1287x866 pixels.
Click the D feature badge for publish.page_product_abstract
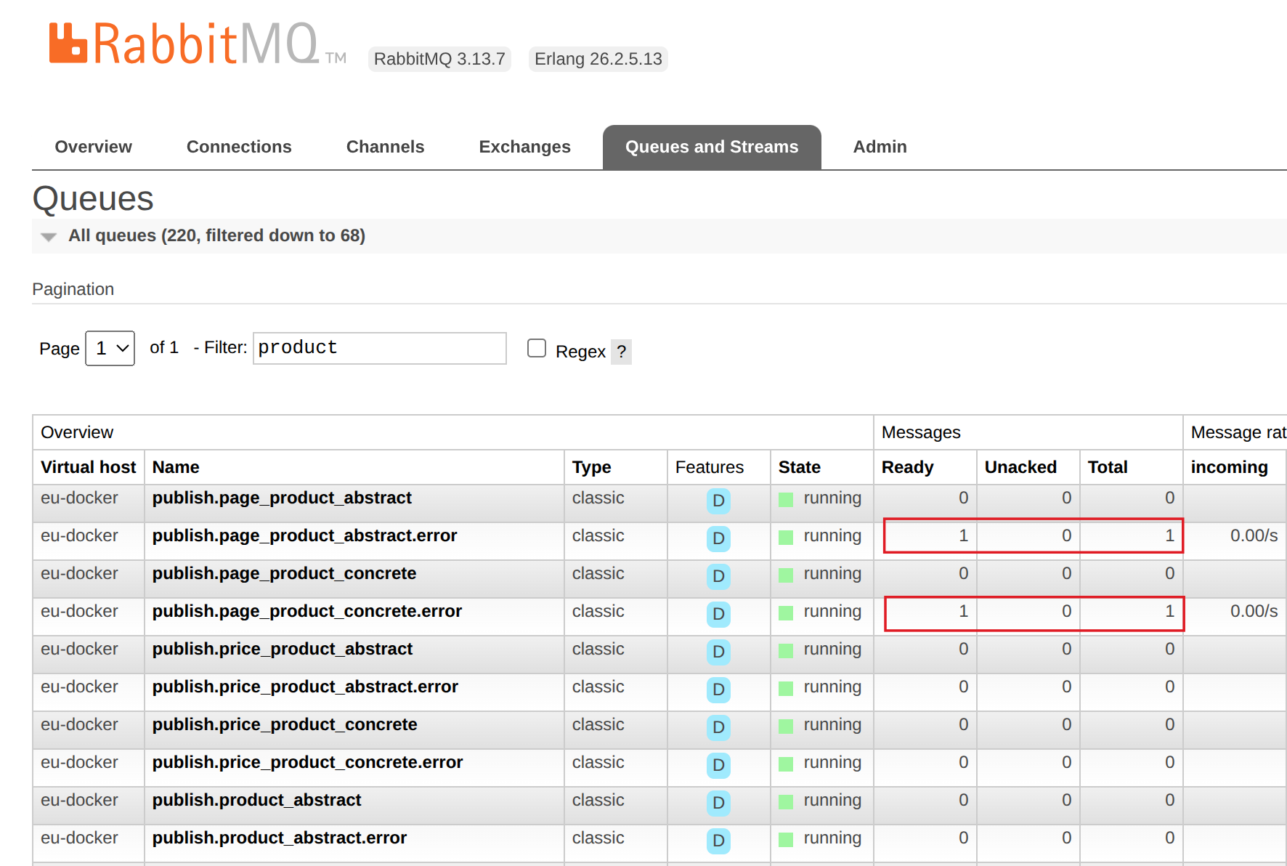(x=718, y=501)
